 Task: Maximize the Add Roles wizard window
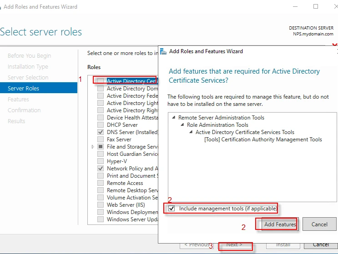coord(316,7)
